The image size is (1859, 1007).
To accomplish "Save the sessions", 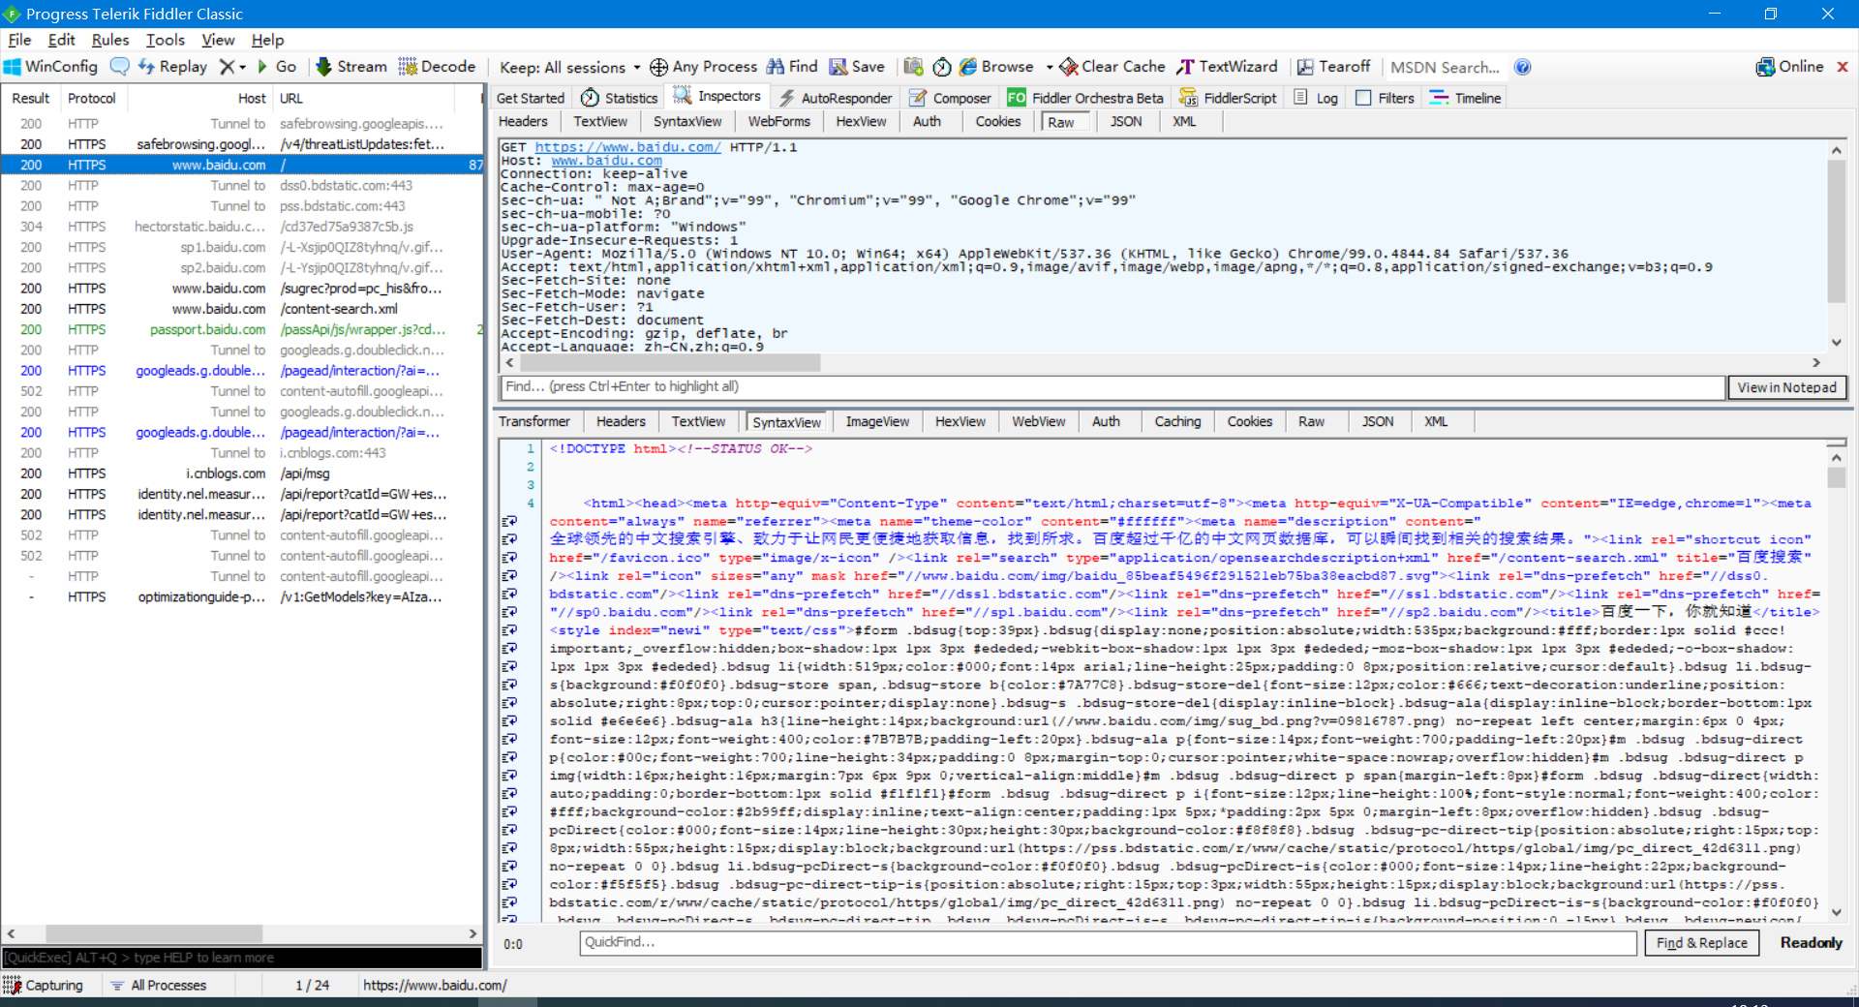I will pyautogui.click(x=857, y=67).
